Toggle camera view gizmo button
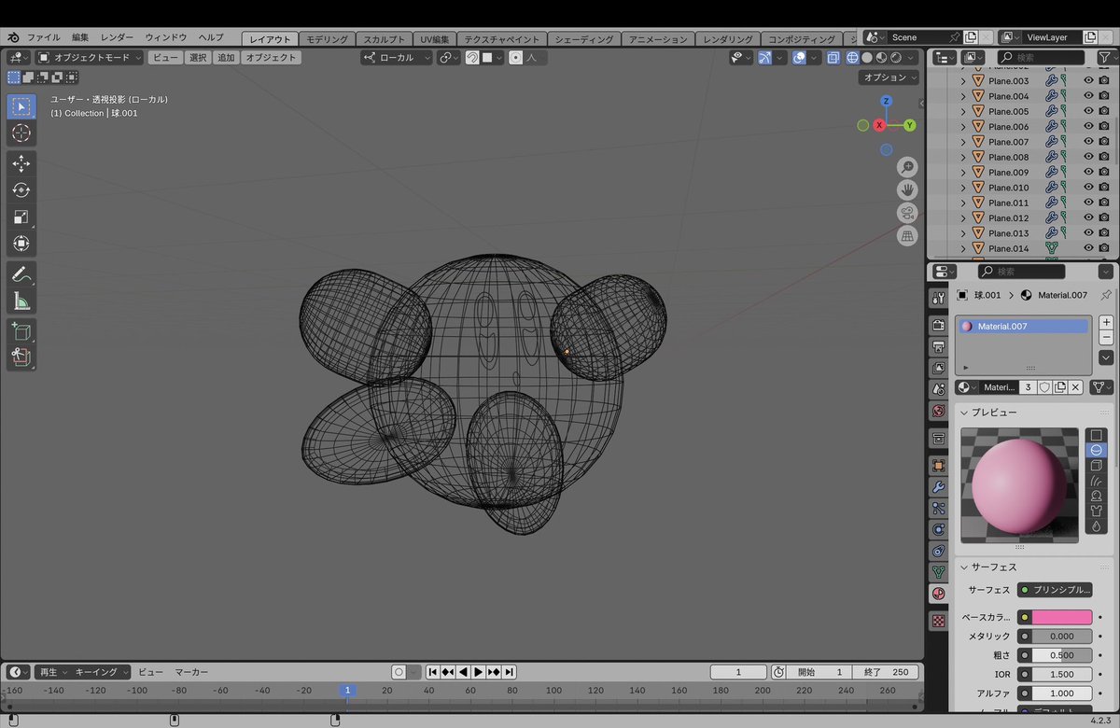Screen dimensions: 1120x728 click(907, 213)
